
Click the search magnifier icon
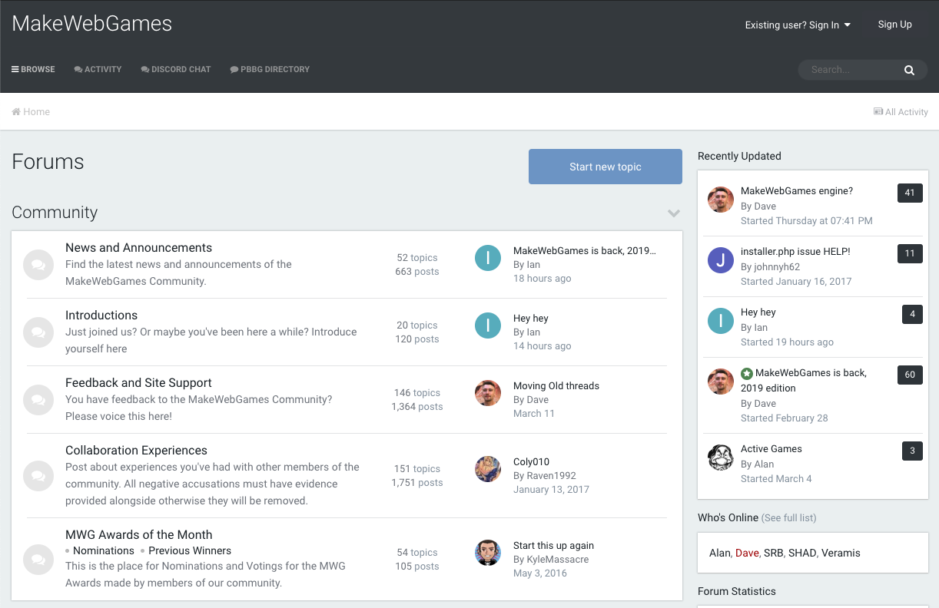[909, 70]
